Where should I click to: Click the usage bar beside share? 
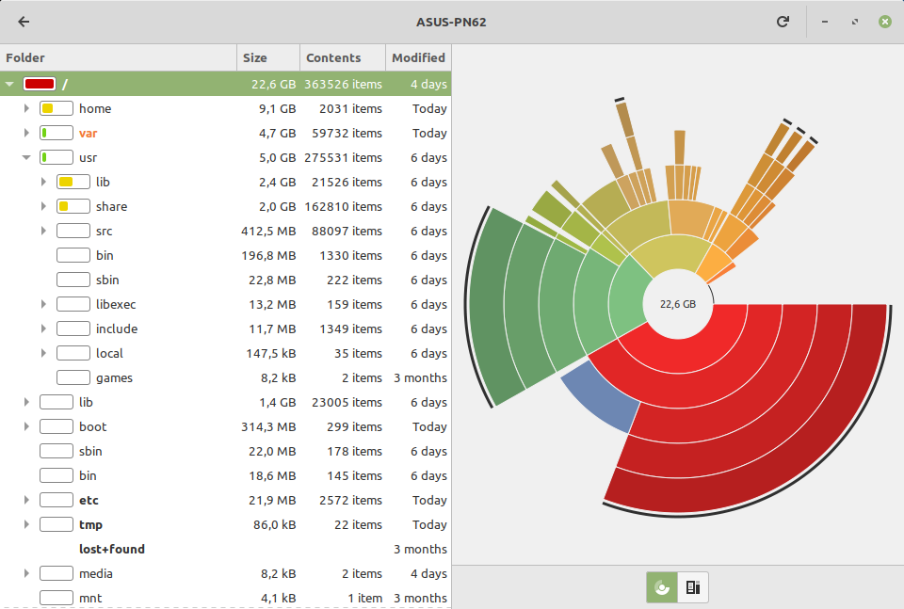(x=73, y=207)
